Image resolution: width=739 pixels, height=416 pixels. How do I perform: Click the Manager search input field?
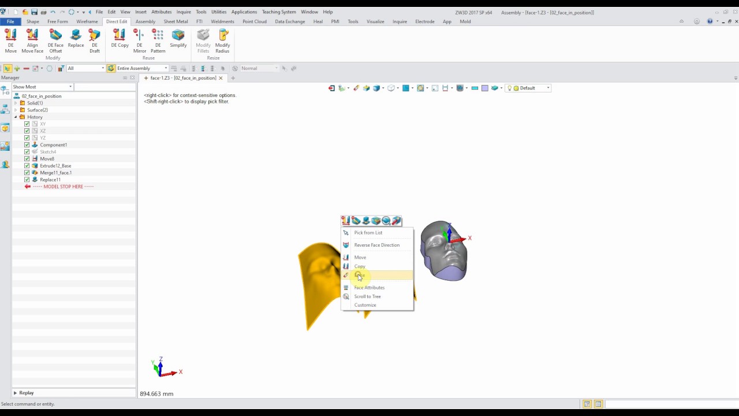point(104,87)
